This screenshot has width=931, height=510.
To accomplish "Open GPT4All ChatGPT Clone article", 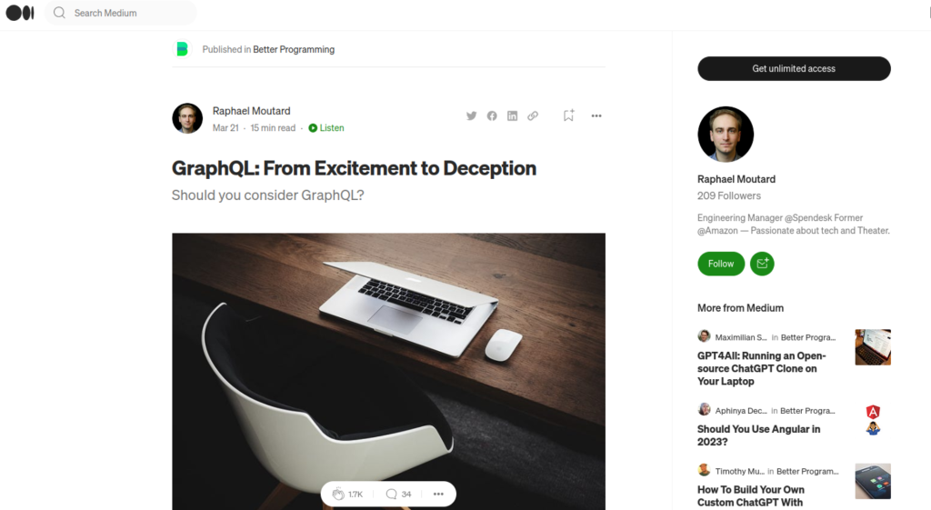I will (762, 368).
